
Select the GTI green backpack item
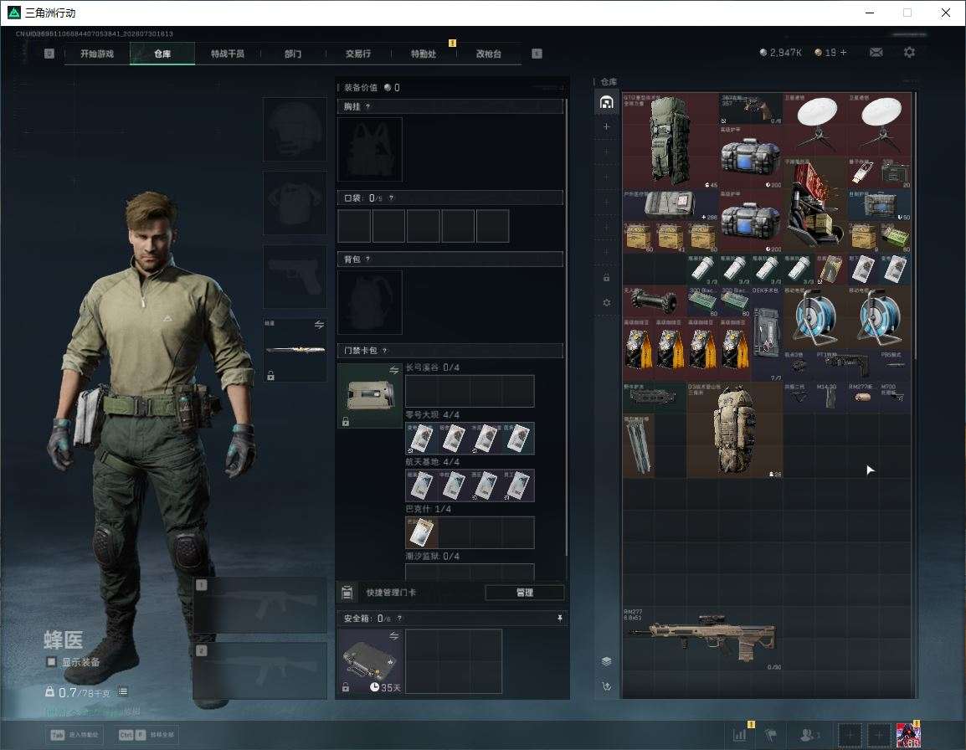click(x=671, y=141)
